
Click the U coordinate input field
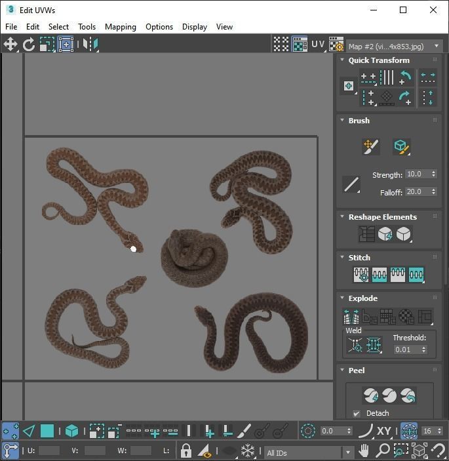point(49,451)
